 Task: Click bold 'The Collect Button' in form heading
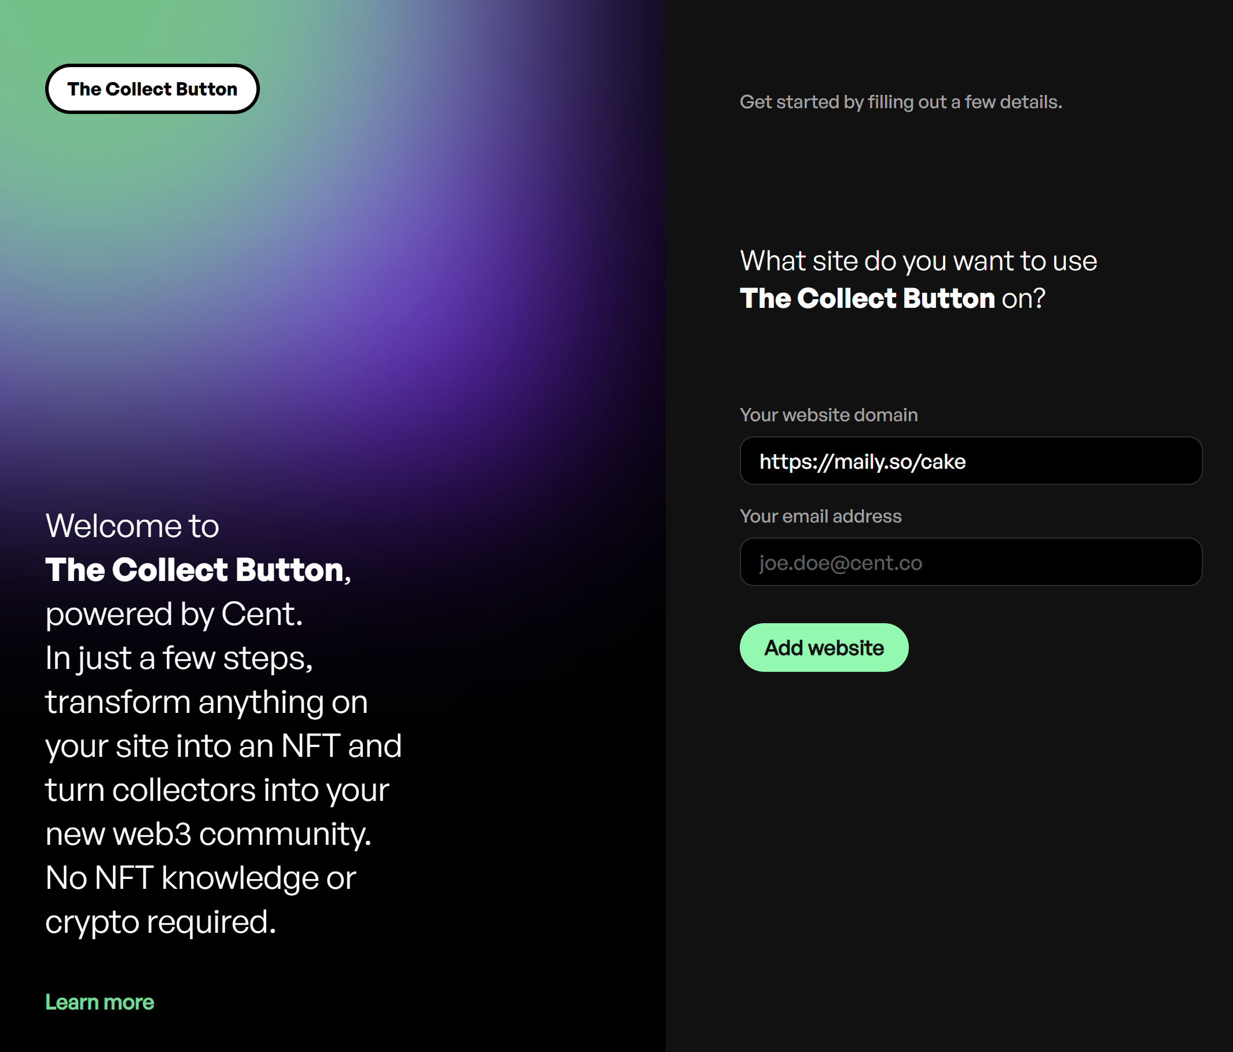(867, 298)
